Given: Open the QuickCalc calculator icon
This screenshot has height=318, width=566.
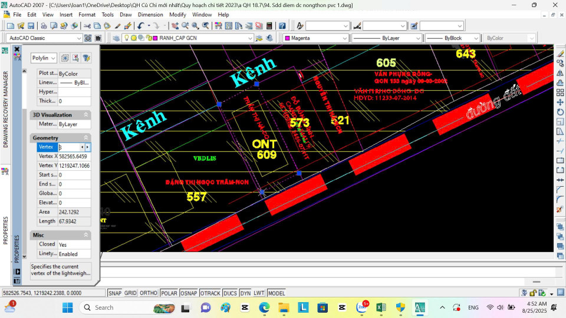Looking at the screenshot, I should pyautogui.click(x=269, y=26).
